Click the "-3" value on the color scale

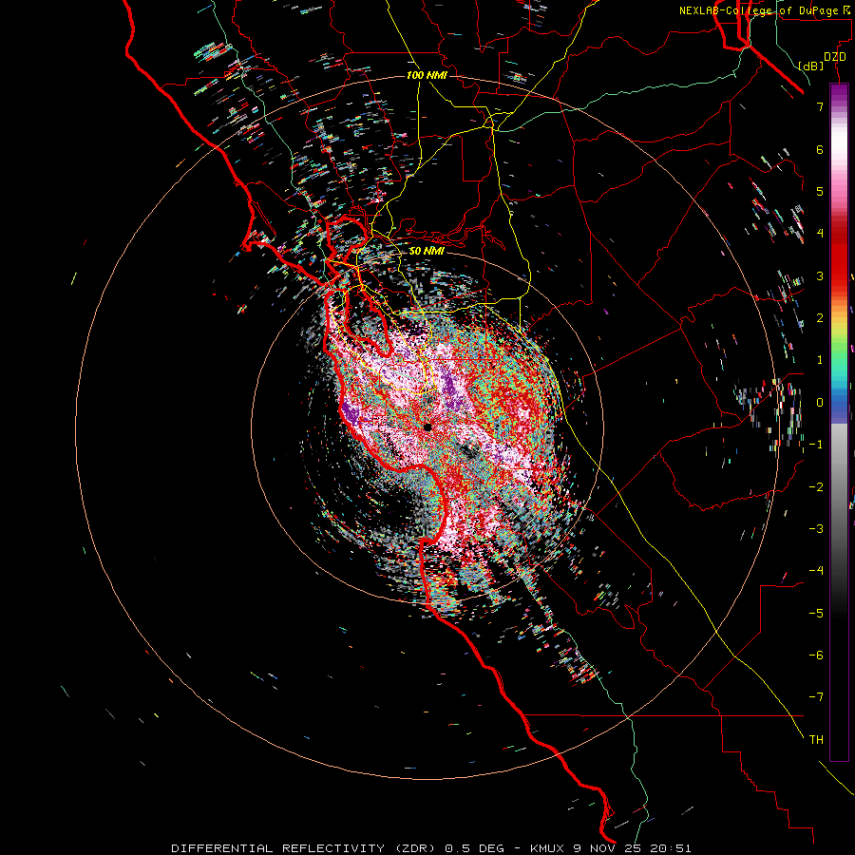coord(816,528)
